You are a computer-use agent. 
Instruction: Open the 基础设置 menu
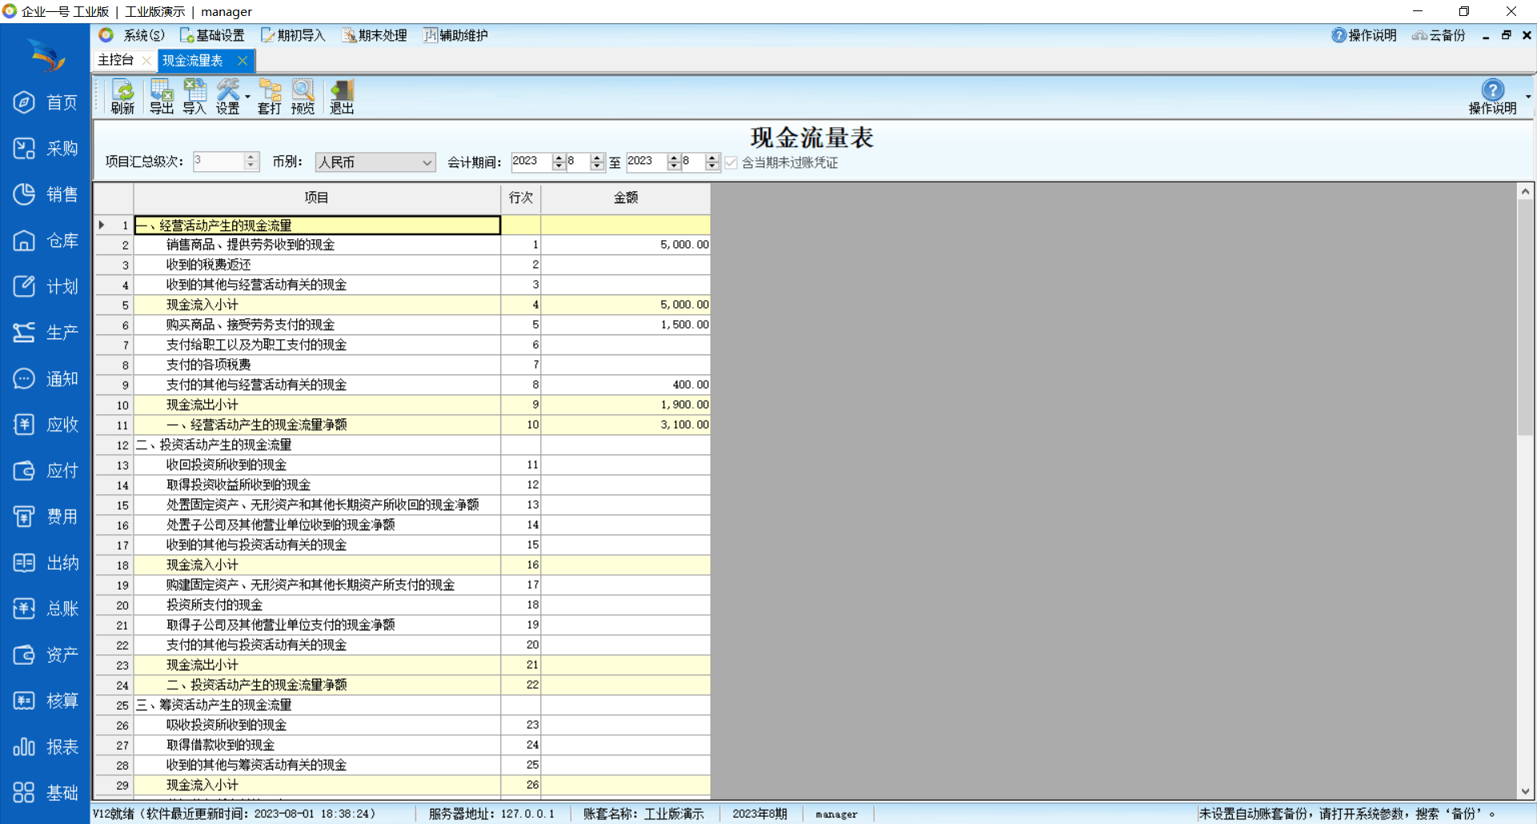[x=212, y=35]
